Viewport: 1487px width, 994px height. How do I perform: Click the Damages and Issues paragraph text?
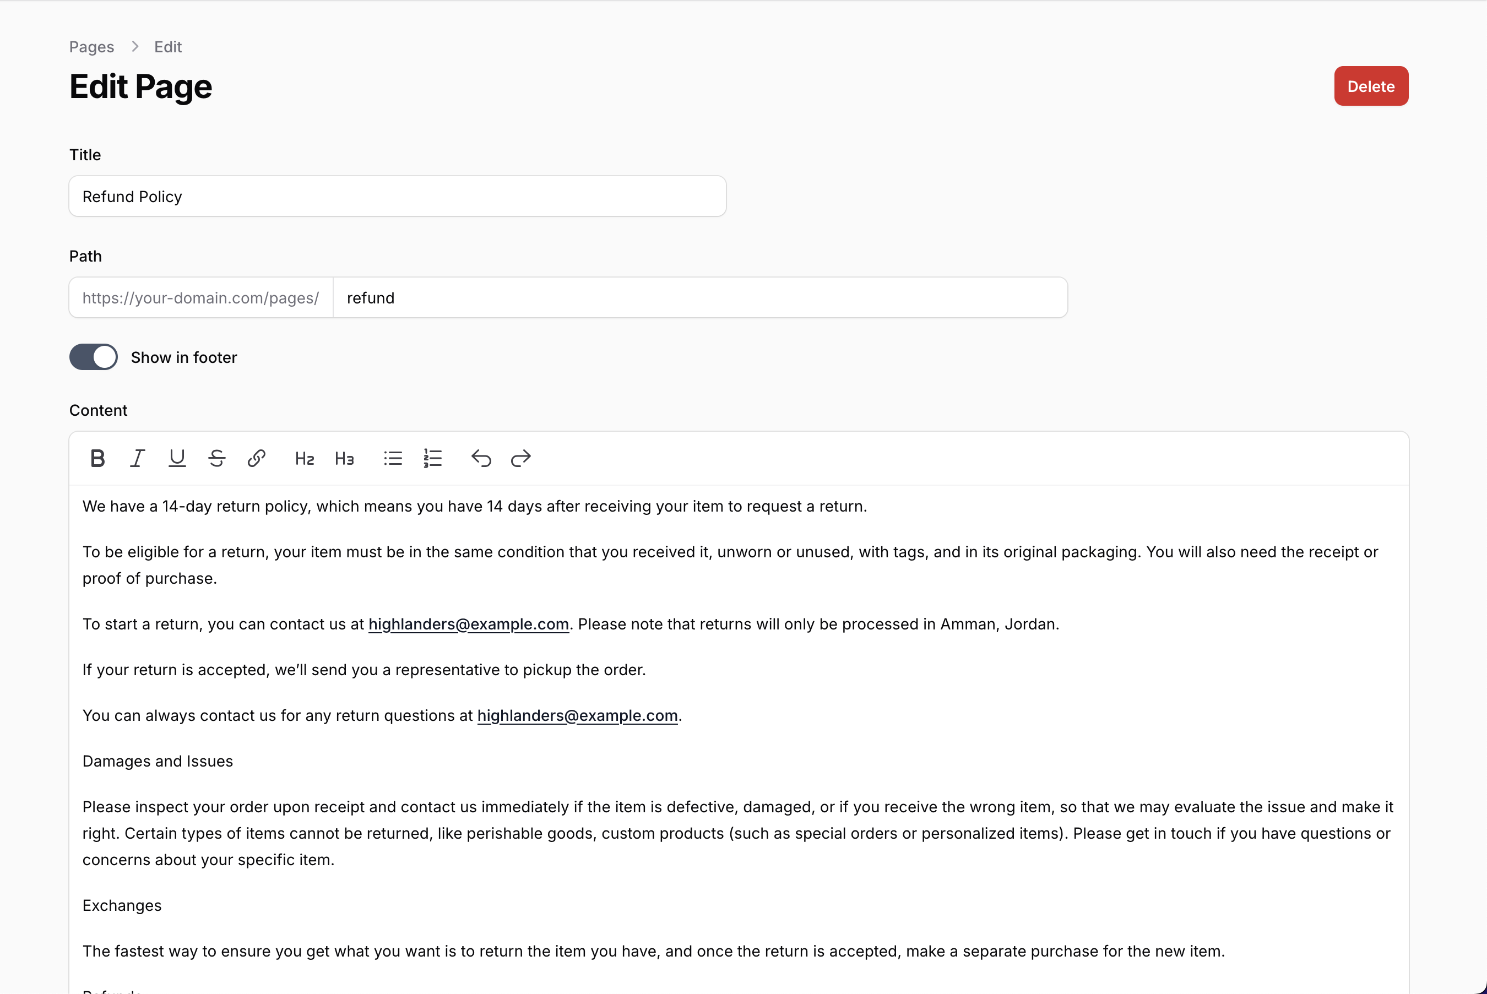(158, 762)
